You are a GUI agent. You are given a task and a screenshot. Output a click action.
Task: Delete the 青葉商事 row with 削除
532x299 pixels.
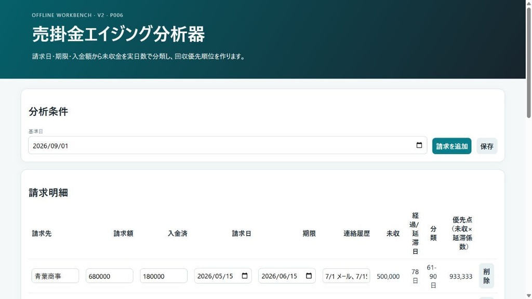pos(486,276)
